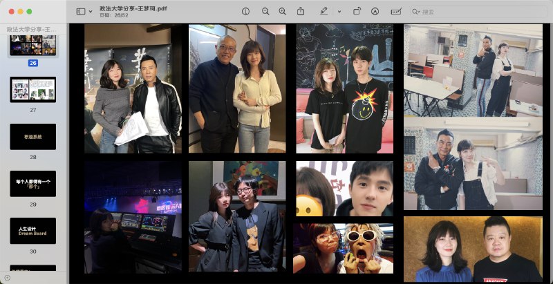Screen dimensions: 553x284
Task: Close the Preview window with red button
Action: [x=11, y=12]
